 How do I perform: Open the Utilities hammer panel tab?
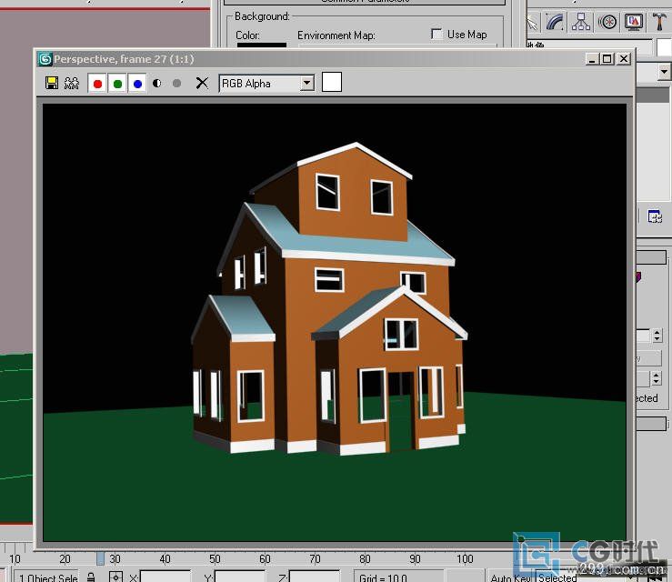click(659, 22)
